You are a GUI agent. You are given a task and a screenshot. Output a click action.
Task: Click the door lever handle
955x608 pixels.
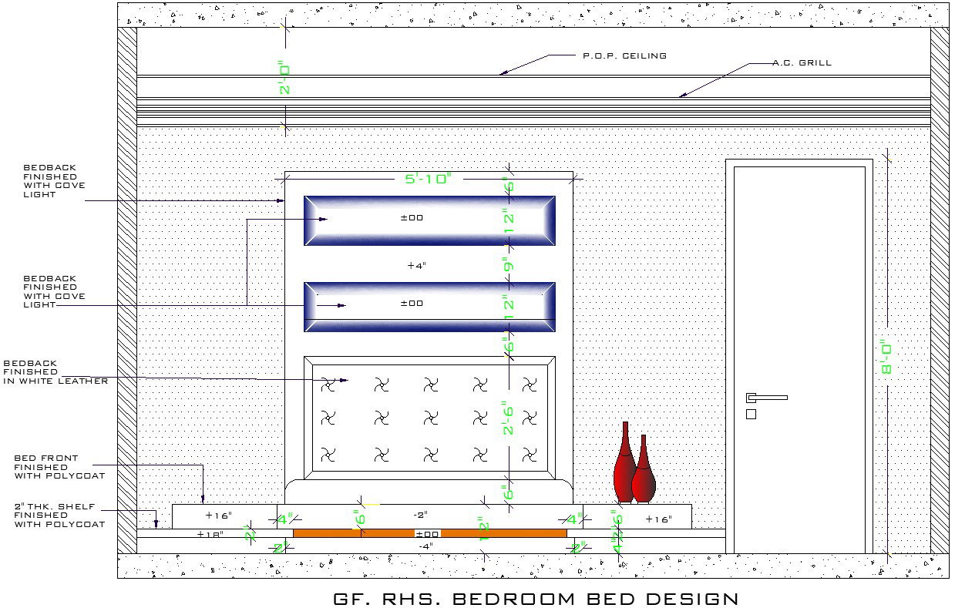point(766,398)
